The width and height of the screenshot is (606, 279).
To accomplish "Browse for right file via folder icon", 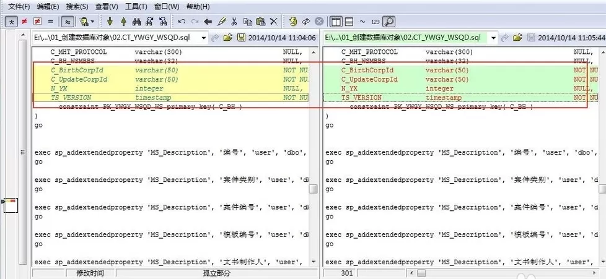I will [517, 38].
